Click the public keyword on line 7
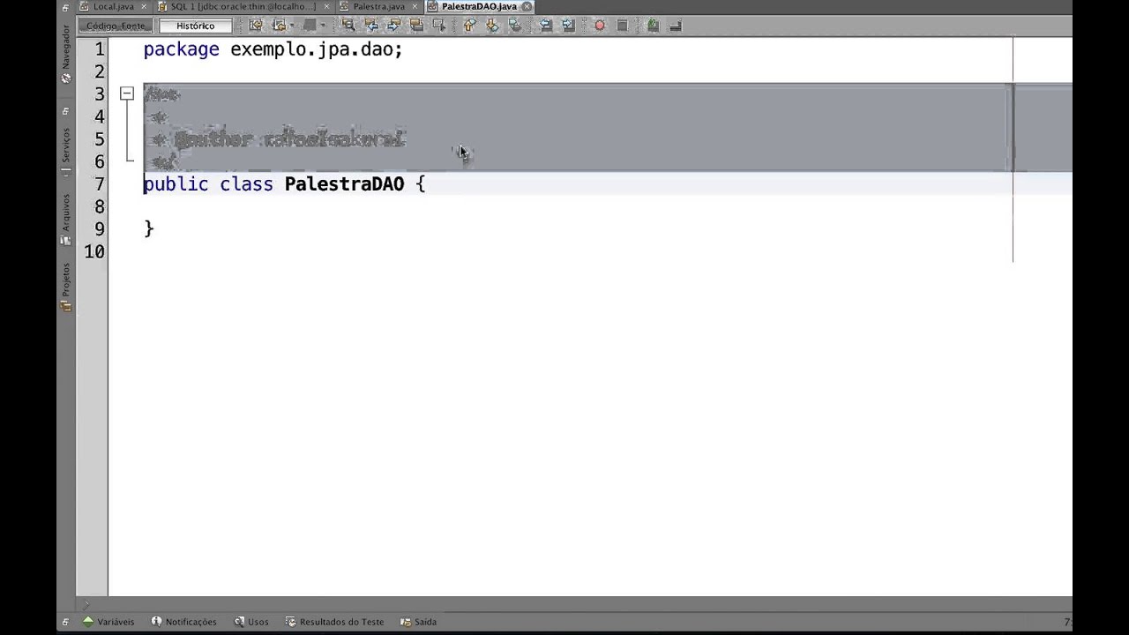 coord(176,183)
